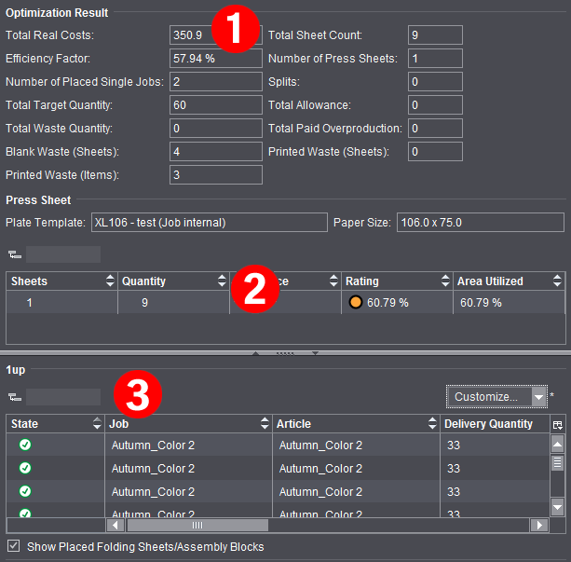Click the sort arrows on Area Utilized column
Screen dimensions: 571x562
tap(557, 281)
